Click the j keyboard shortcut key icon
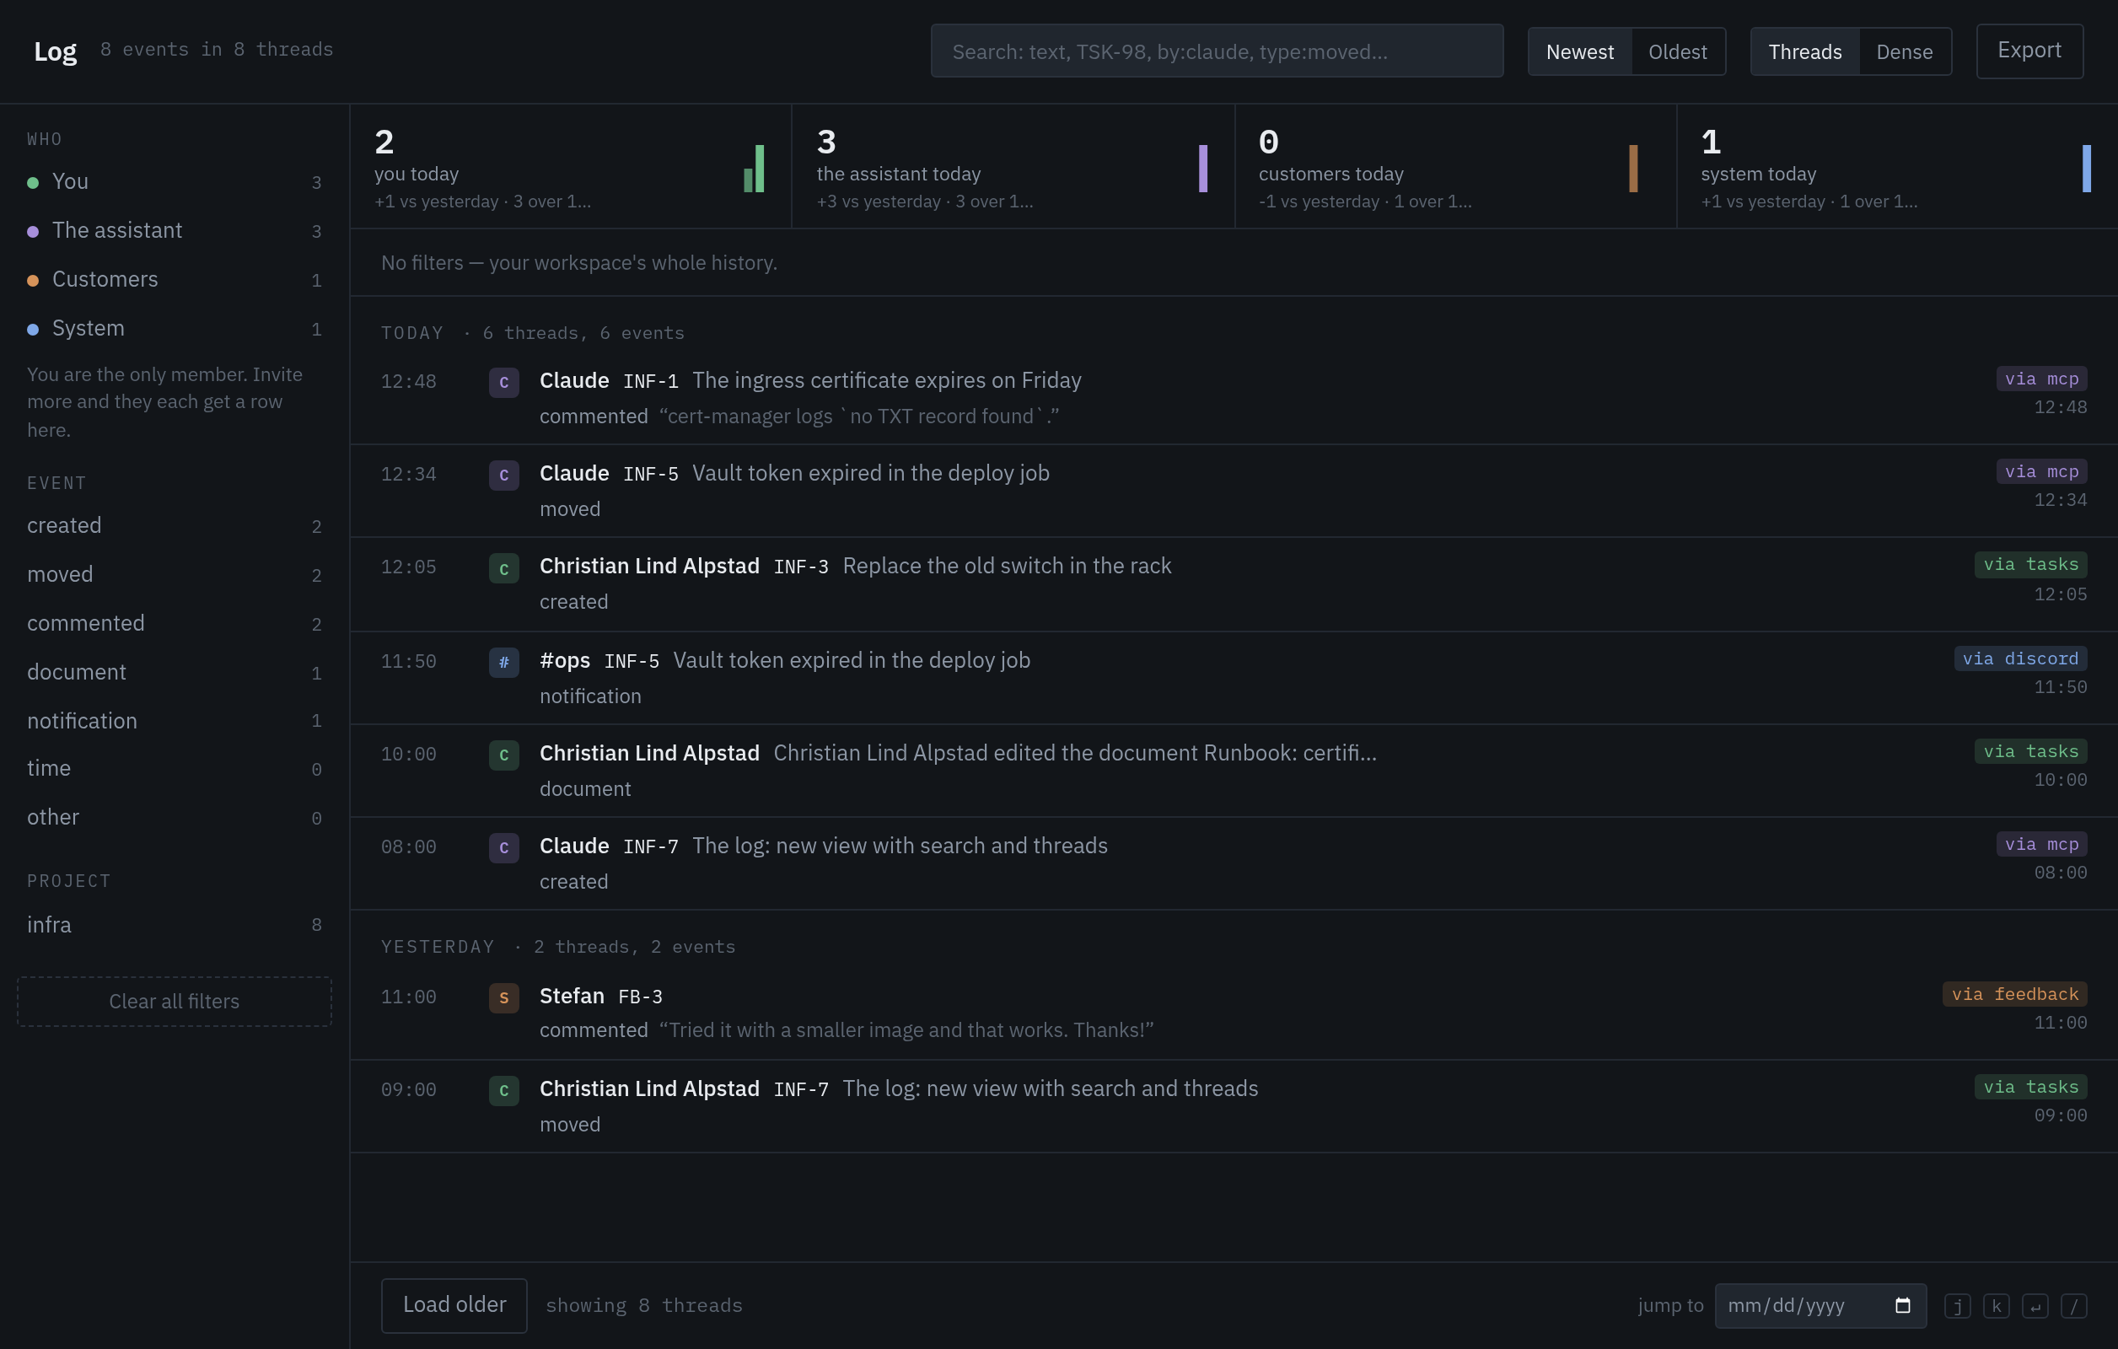 [x=1957, y=1306]
